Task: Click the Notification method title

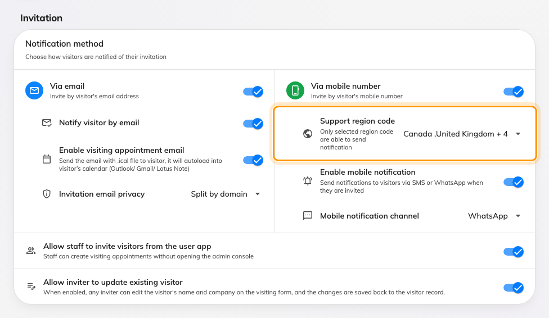Action: (65, 44)
